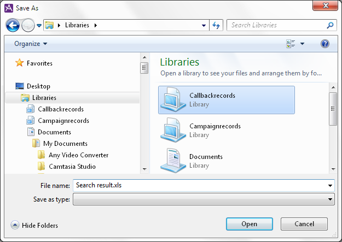
Task: Click the search magnifier icon
Action: pyautogui.click(x=330, y=25)
